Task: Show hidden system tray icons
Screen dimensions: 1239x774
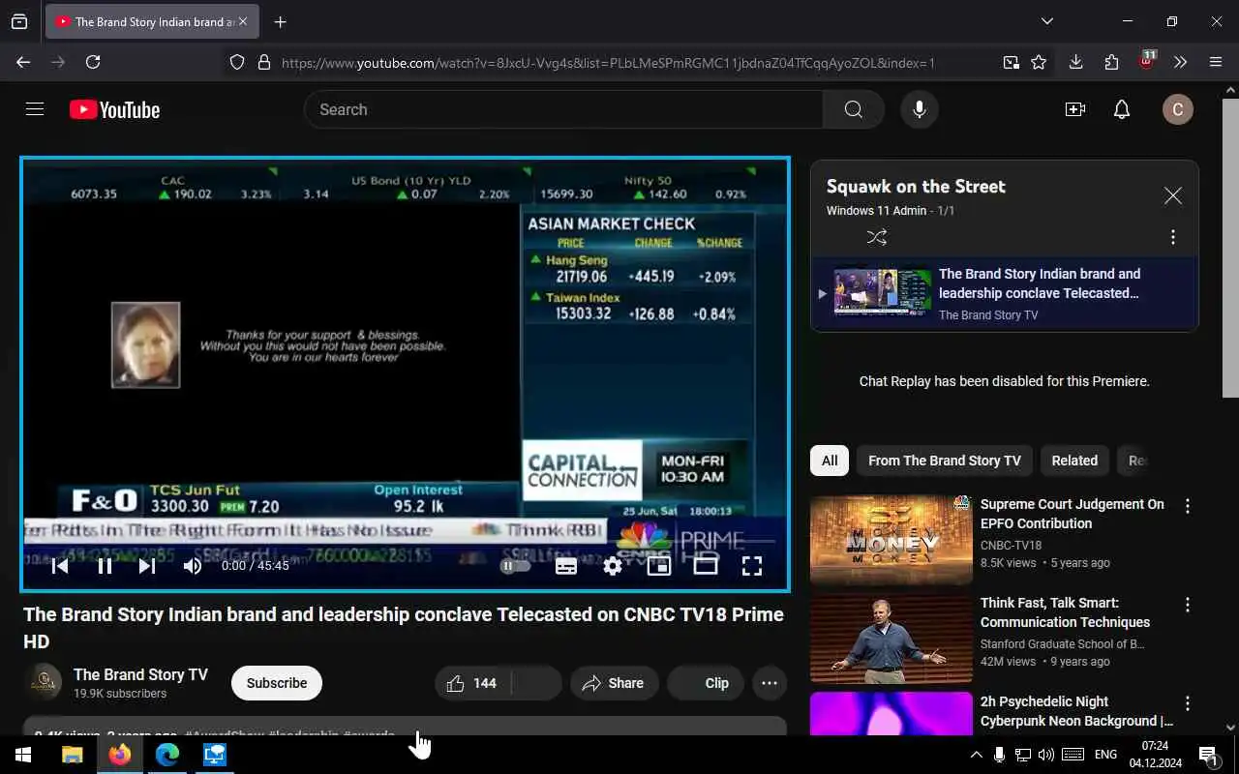Action: 976,755
